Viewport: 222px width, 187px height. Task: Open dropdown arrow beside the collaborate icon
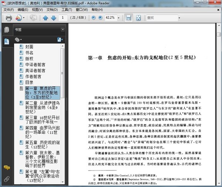(x=24, y=18)
